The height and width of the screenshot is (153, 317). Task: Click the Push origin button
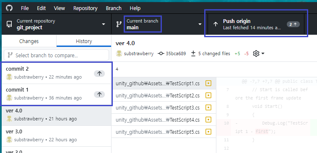[256, 24]
